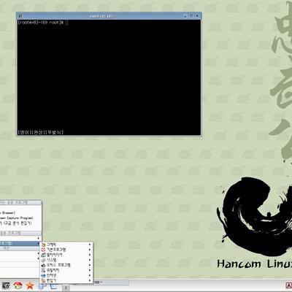Select the terminal task button in taskbar

111,283
